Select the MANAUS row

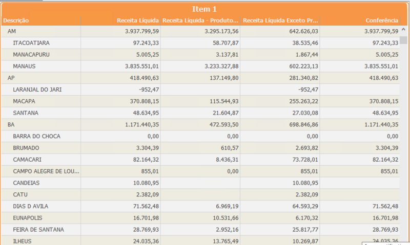click(x=24, y=66)
